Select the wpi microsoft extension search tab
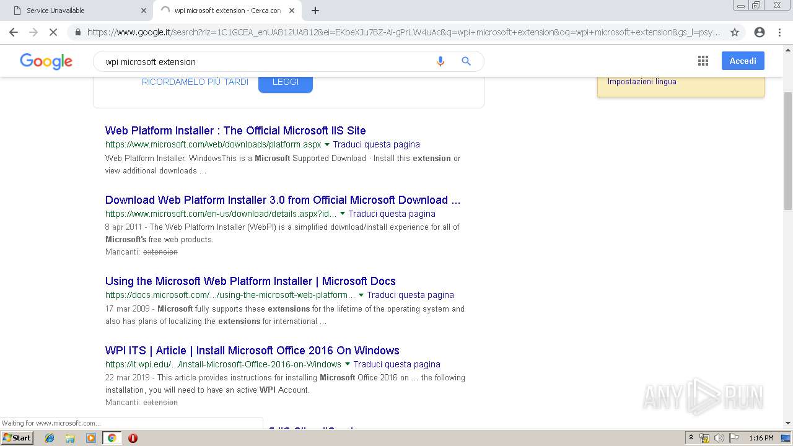This screenshot has width=793, height=446. (227, 11)
